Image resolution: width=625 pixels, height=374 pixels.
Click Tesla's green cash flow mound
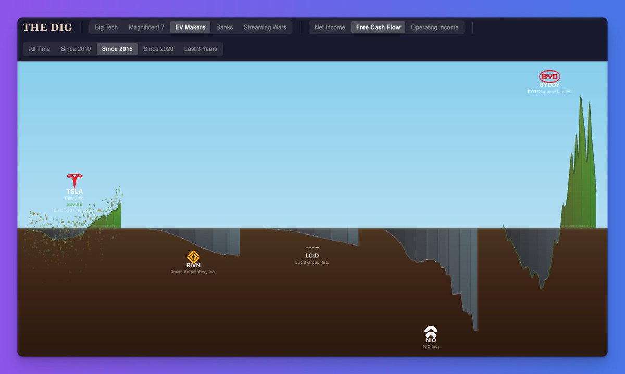coord(108,218)
